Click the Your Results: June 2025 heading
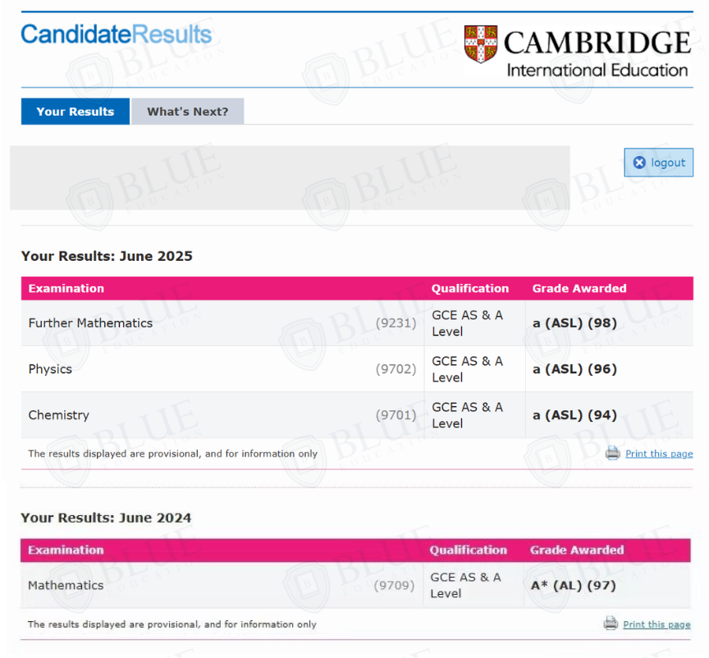 pos(107,256)
